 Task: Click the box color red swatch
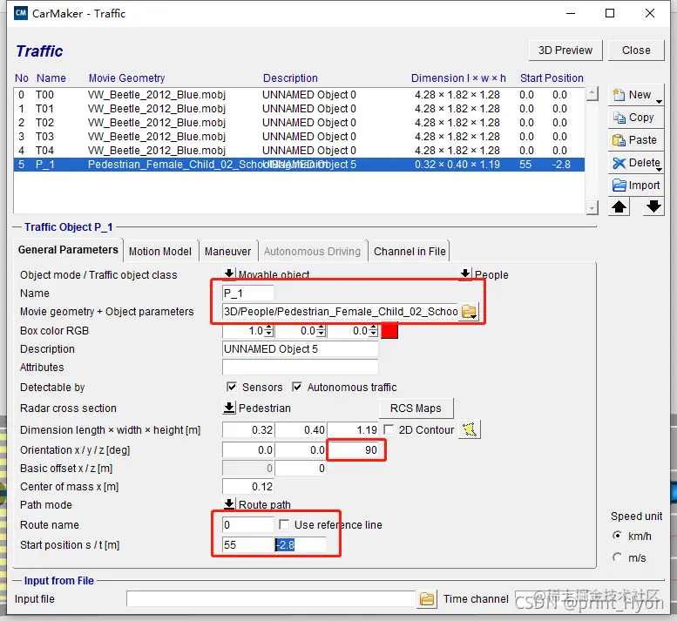[x=389, y=331]
